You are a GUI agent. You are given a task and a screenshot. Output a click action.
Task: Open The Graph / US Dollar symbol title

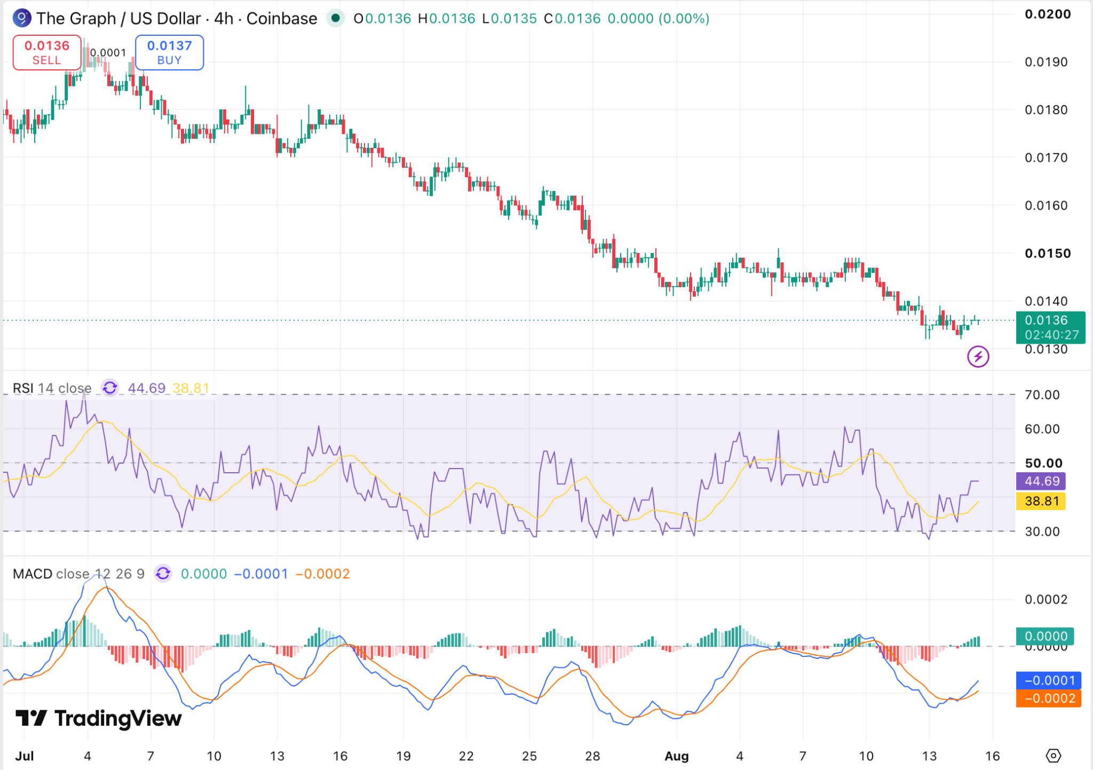coord(177,19)
